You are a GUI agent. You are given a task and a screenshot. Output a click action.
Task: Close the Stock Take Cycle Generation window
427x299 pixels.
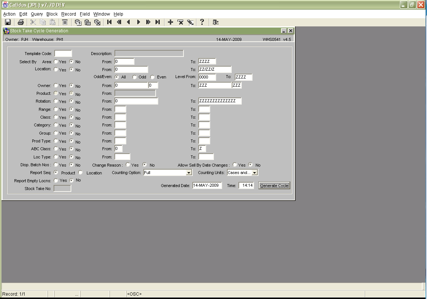pyautogui.click(x=291, y=31)
